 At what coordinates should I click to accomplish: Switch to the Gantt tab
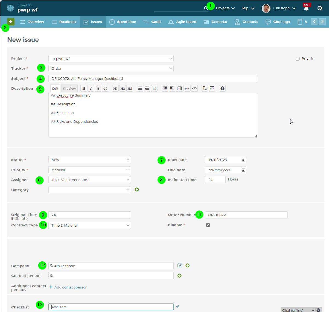(x=152, y=22)
